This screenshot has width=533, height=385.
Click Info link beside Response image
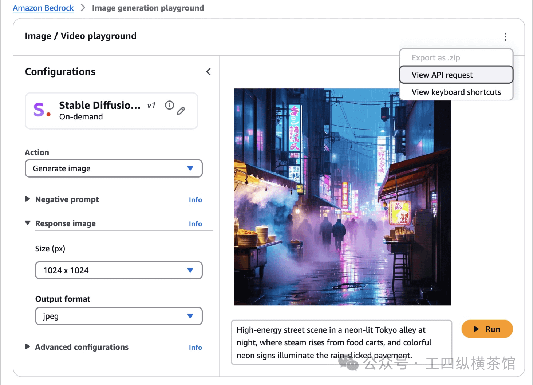(x=195, y=224)
